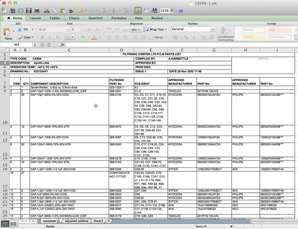Click the Open file toolbar icon
The height and width of the screenshot is (229, 298).
pos(21,10)
